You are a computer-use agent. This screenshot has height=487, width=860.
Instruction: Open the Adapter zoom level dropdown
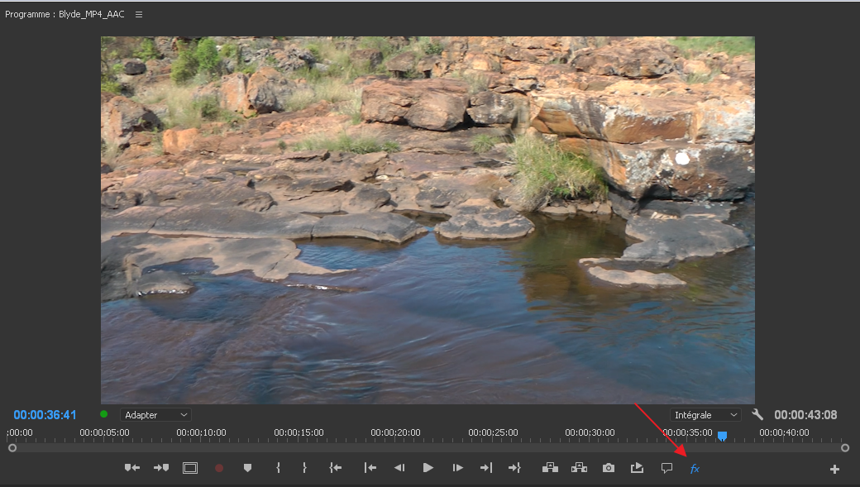(x=155, y=415)
